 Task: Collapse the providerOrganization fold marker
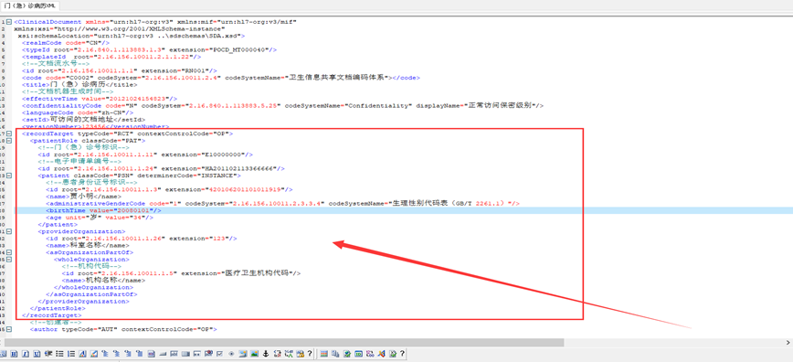(x=9, y=231)
